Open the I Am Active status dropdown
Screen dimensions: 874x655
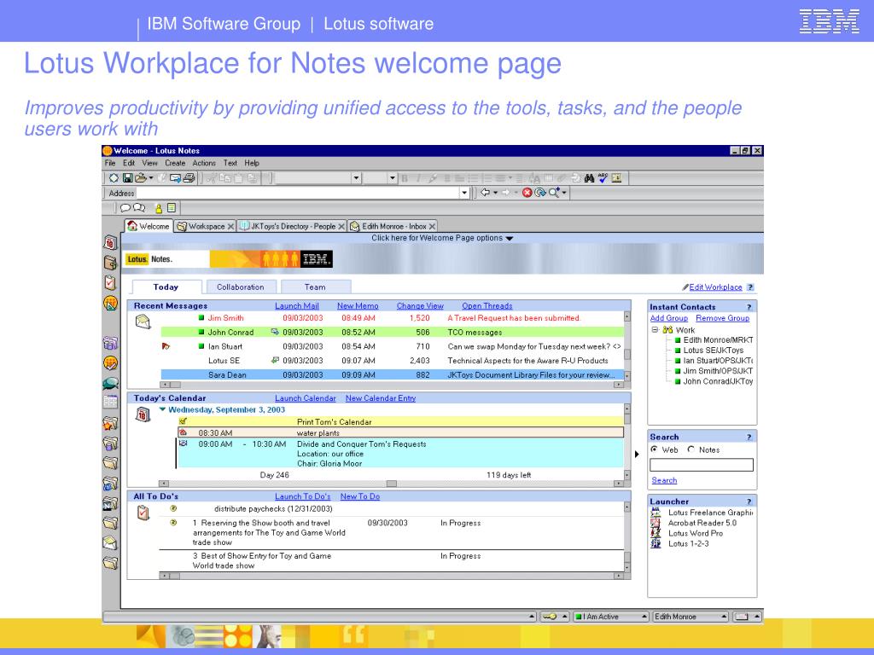[644, 617]
